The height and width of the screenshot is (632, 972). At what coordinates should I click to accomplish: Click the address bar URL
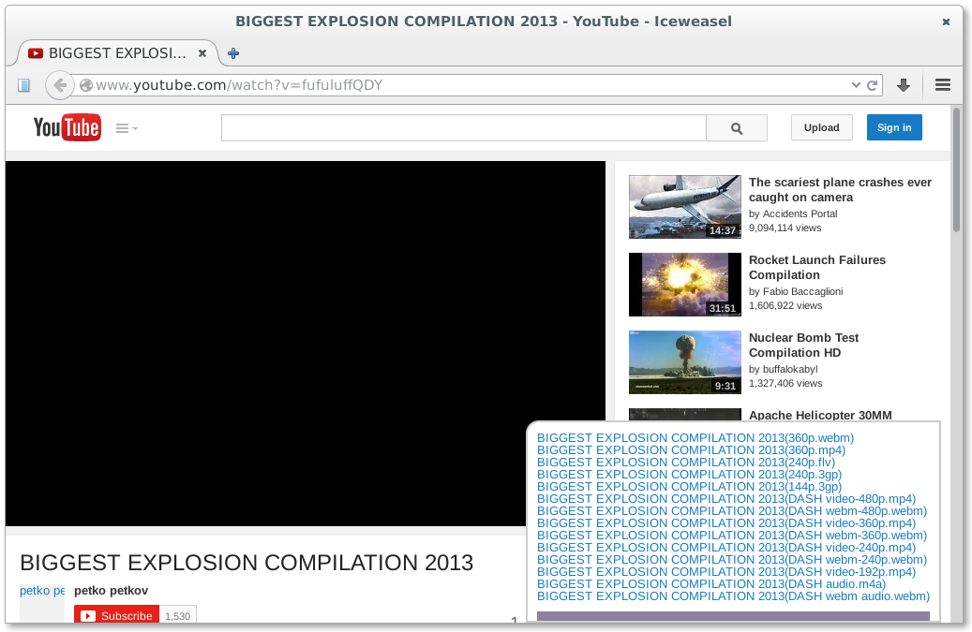pos(239,85)
